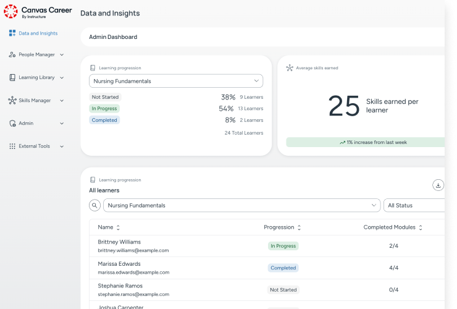The image size is (457, 309).
Task: Sort learners by Progression column
Action: [299, 227]
